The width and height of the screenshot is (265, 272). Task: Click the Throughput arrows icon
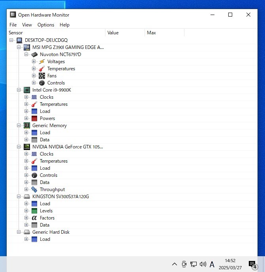[x=34, y=189]
